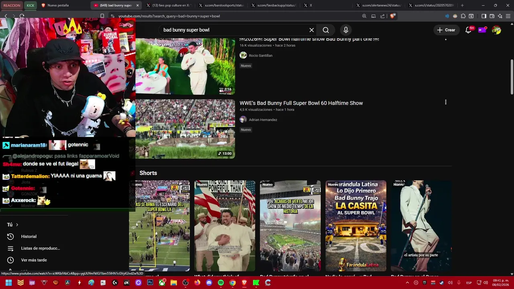Switch to the REACCION tab

pyautogui.click(x=12, y=5)
